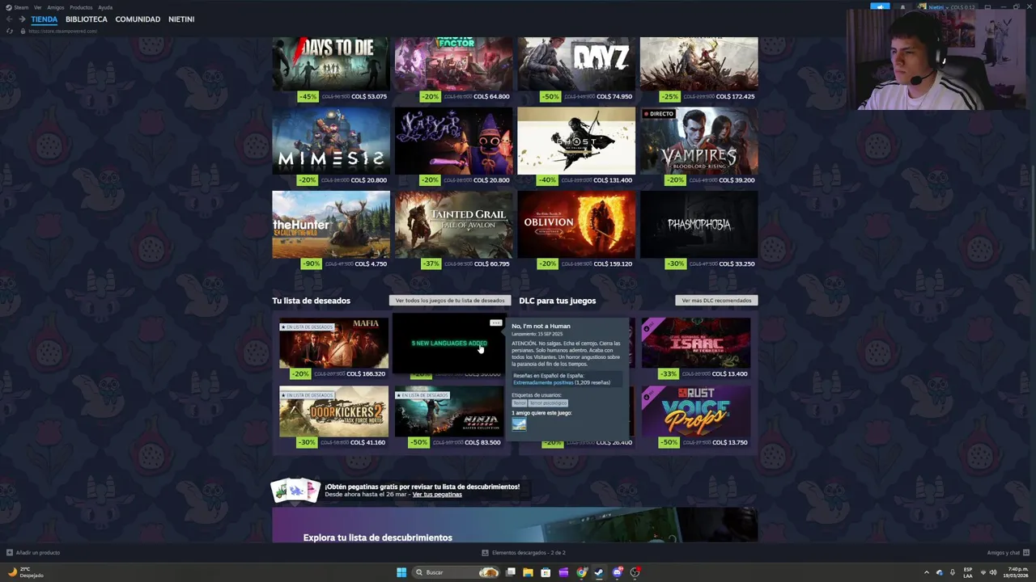Click the microphone tray icon
Screen dimensions: 1036x582
(x=953, y=572)
